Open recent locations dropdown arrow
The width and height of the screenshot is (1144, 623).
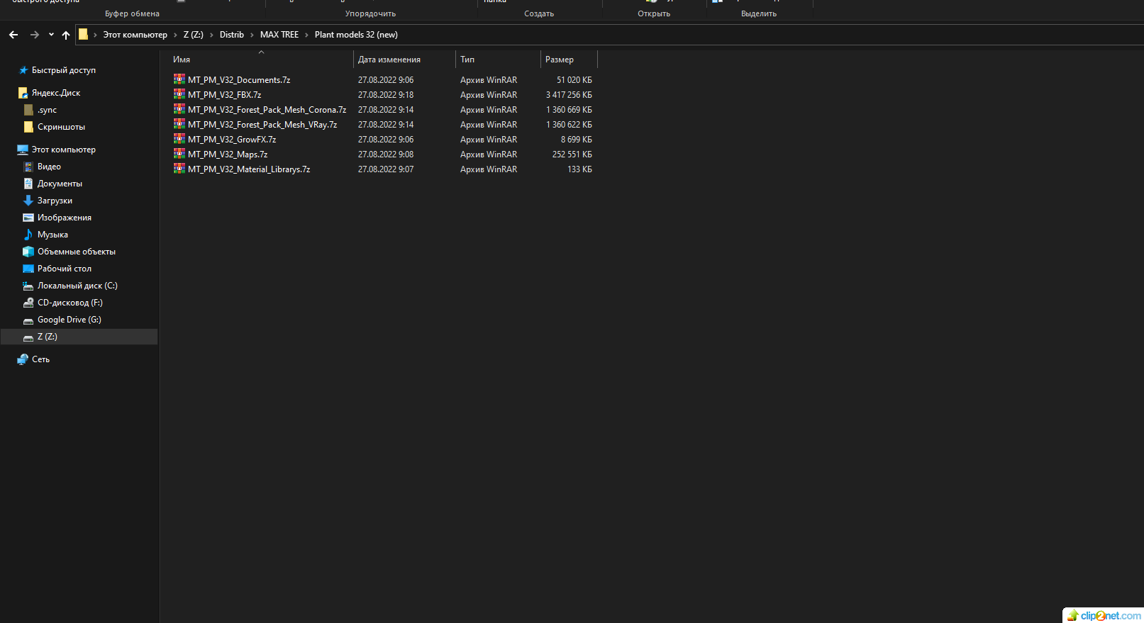[x=51, y=35]
